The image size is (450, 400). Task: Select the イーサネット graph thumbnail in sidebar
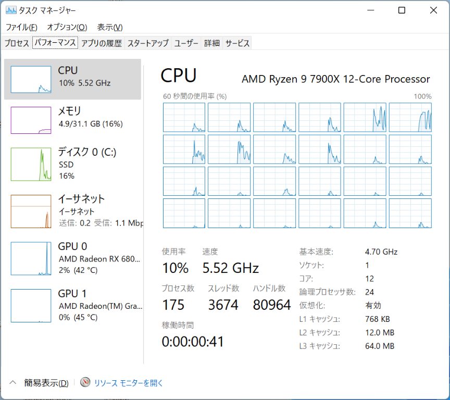[x=31, y=211]
